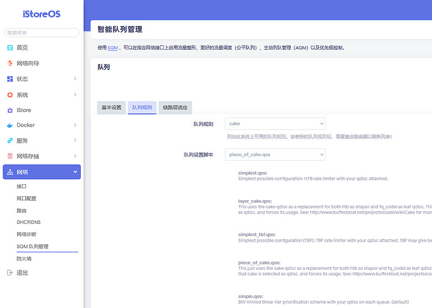Click the 智能队列管理 page title
The image size is (432, 308).
pos(120,29)
